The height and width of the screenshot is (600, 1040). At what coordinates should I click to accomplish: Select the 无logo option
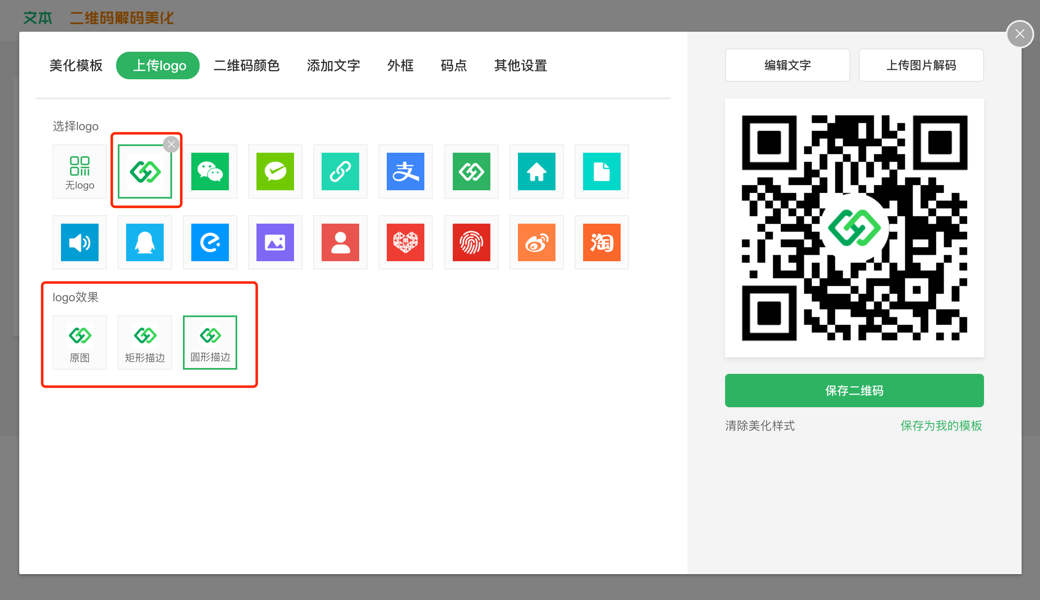point(80,171)
